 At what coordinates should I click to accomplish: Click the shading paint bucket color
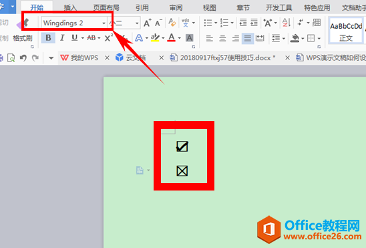click(295, 38)
